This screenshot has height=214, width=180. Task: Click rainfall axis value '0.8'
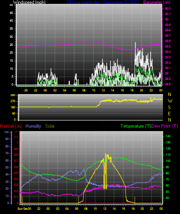[x=16, y=155]
